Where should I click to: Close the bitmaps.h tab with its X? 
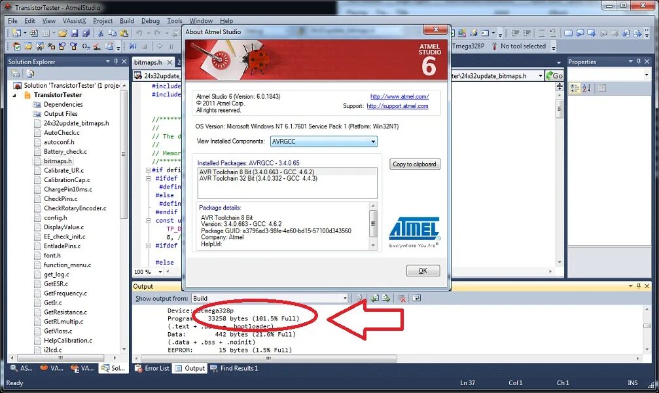(x=169, y=62)
